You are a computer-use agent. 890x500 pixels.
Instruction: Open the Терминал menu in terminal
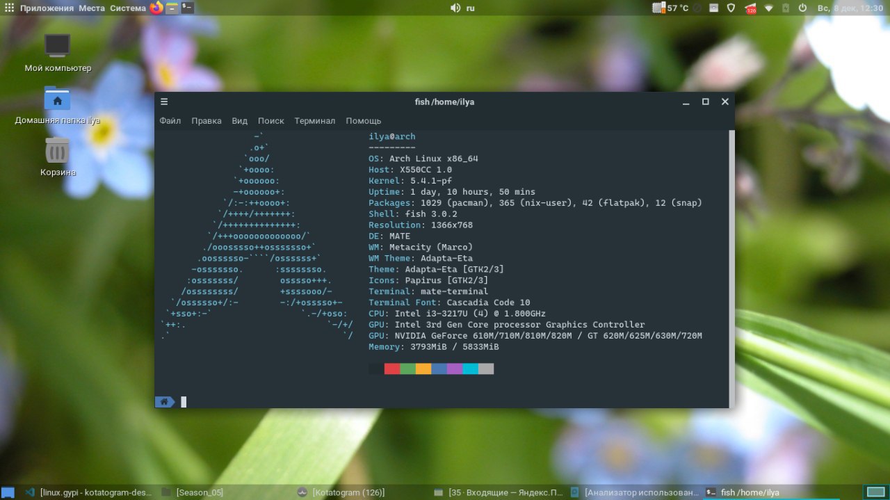314,121
